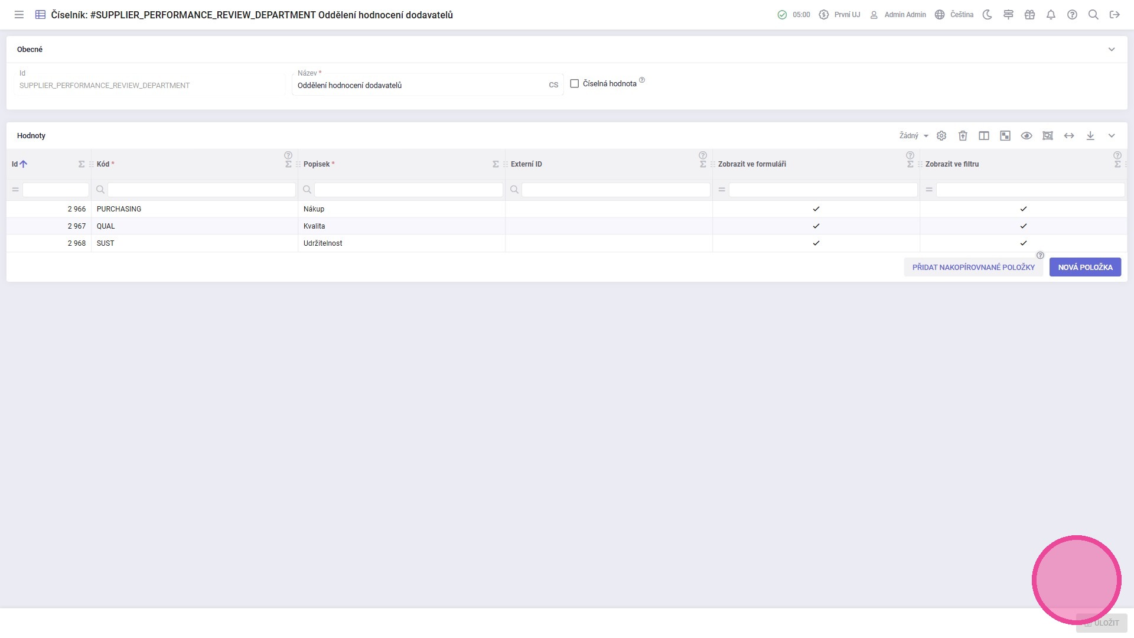Click the Udržitelnost description cell

tap(402, 243)
